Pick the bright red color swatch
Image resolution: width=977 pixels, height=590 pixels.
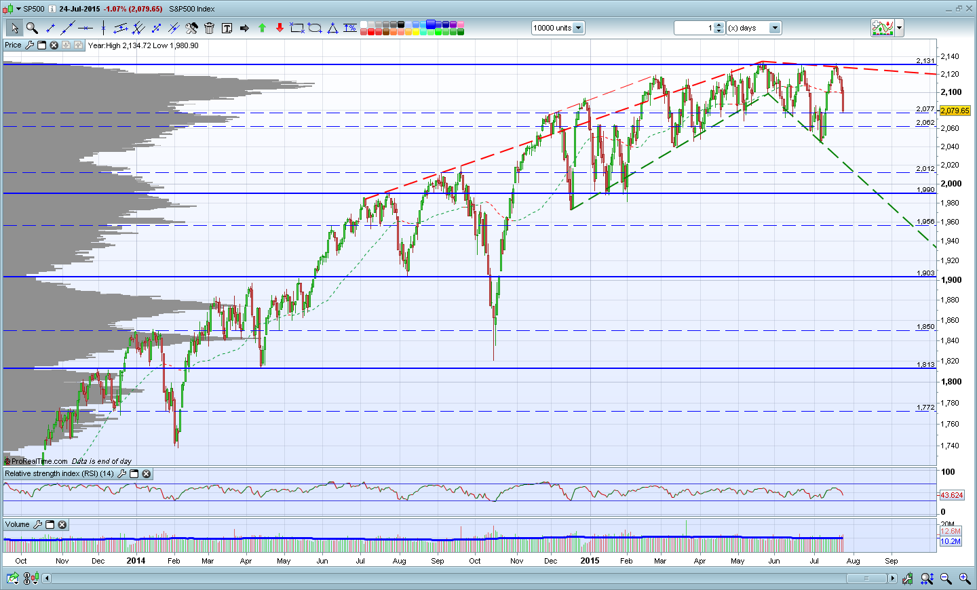[x=372, y=32]
